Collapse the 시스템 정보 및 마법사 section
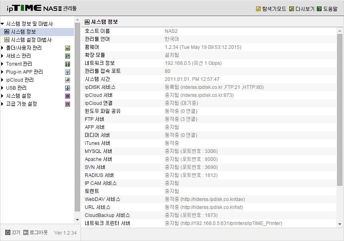Screen dimensions: 344x241 click(2, 24)
